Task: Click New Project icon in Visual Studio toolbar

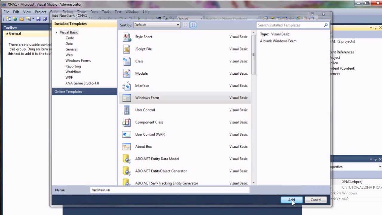Action: [9, 19]
